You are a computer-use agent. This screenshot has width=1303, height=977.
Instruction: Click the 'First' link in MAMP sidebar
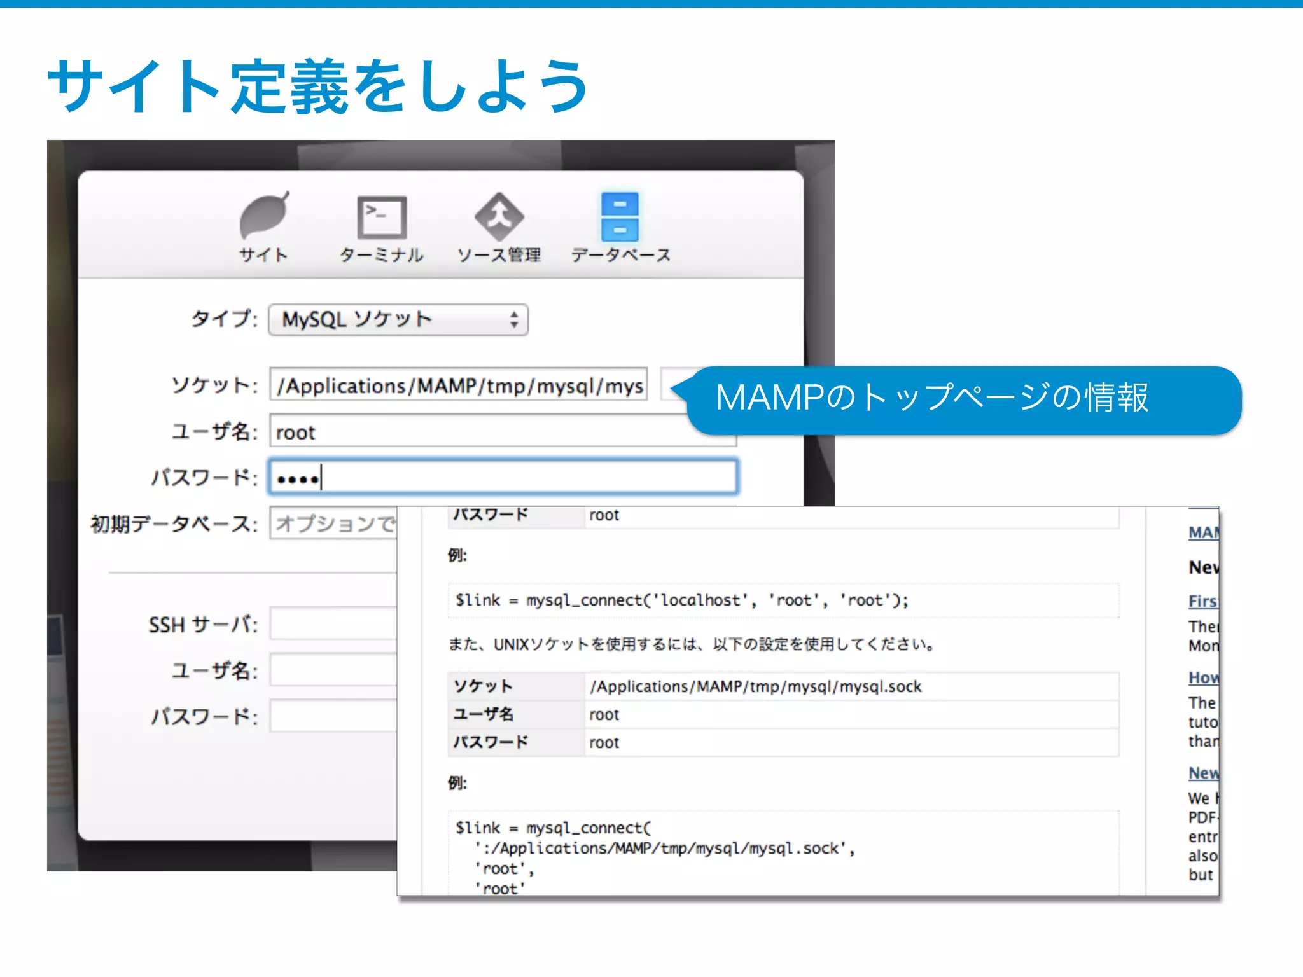coord(1202,601)
